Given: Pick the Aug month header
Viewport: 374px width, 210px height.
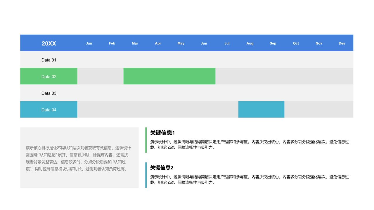Looking at the screenshot, I should [250, 43].
